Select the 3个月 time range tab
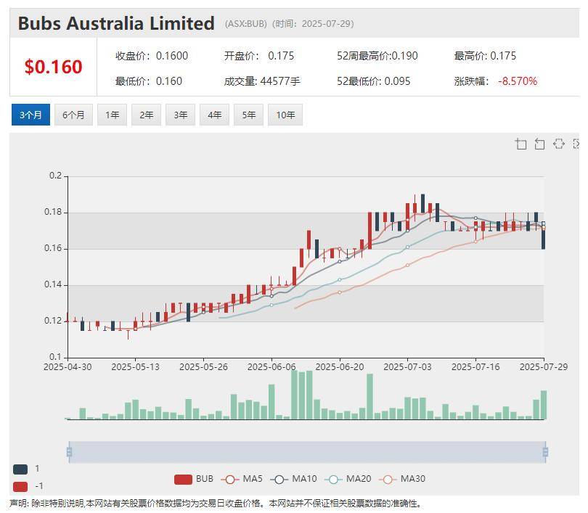 coord(30,115)
